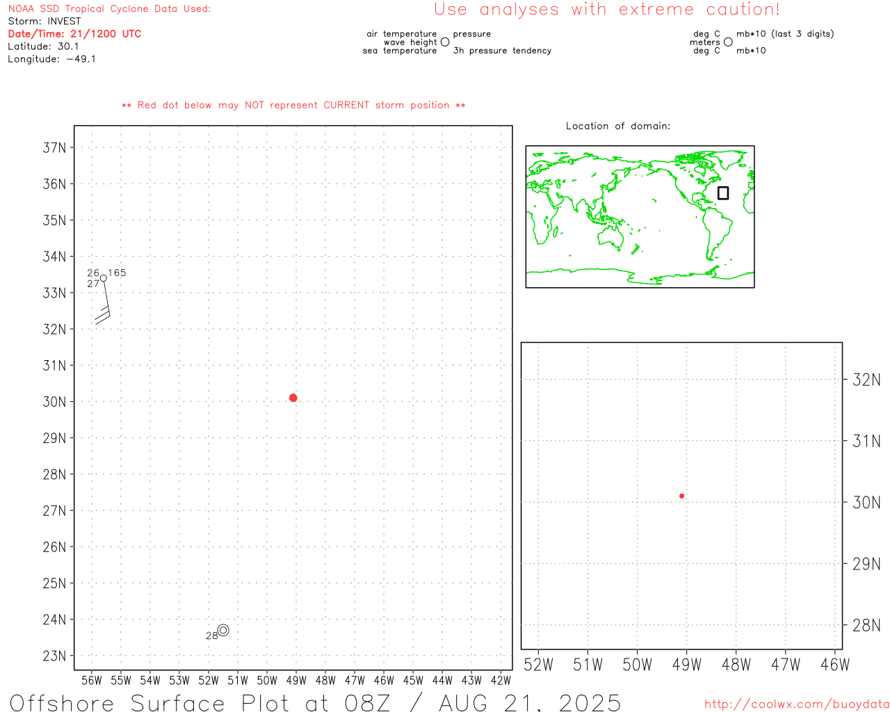Viewport: 890px width, 712px height.
Task: Open the coolwx.com/buoydata link
Action: [x=797, y=704]
